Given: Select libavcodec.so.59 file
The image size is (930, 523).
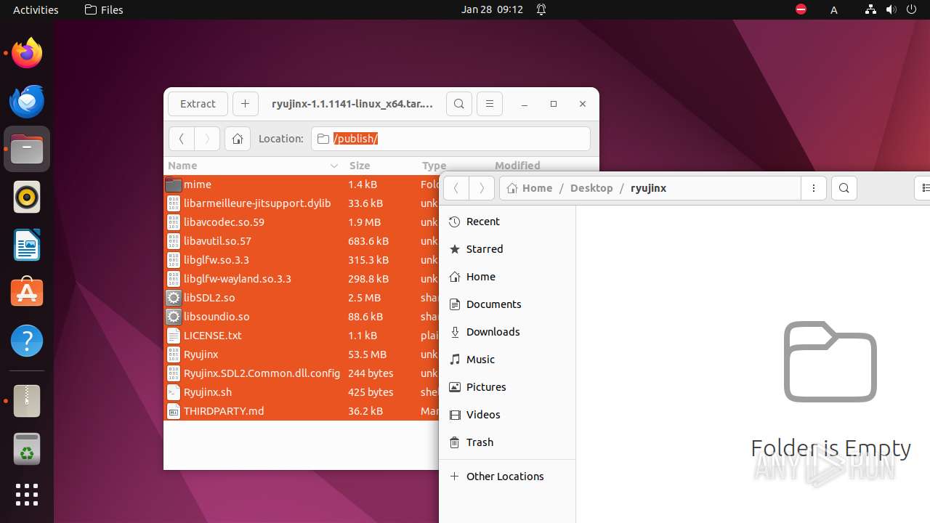Looking at the screenshot, I should tap(302, 222).
